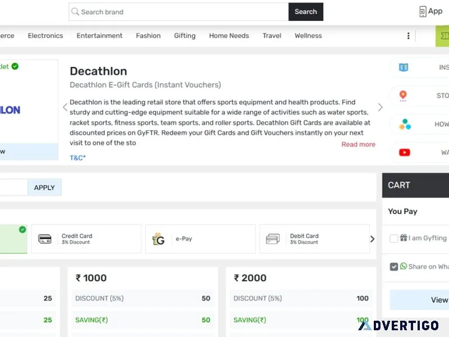449x337 pixels.
Task: Select the Travel category
Action: 272,36
